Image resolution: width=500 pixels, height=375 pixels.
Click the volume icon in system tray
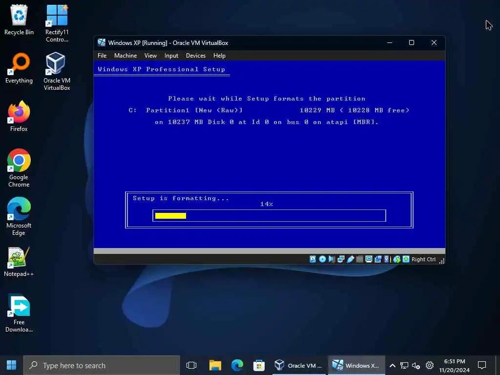[416, 365]
